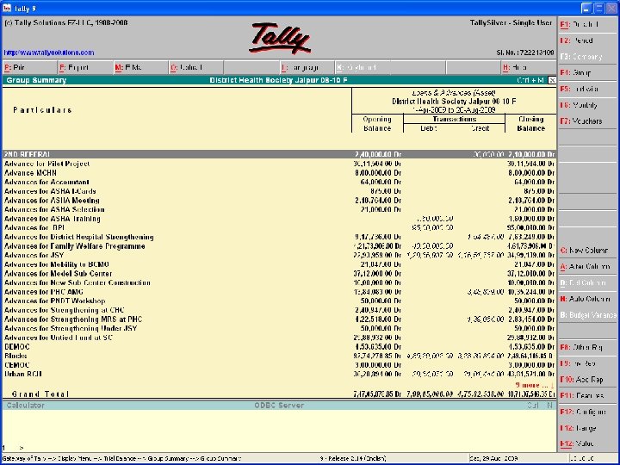620x465 pixels.
Task: Click the M: E-Mail button
Action: pyautogui.click(x=140, y=68)
